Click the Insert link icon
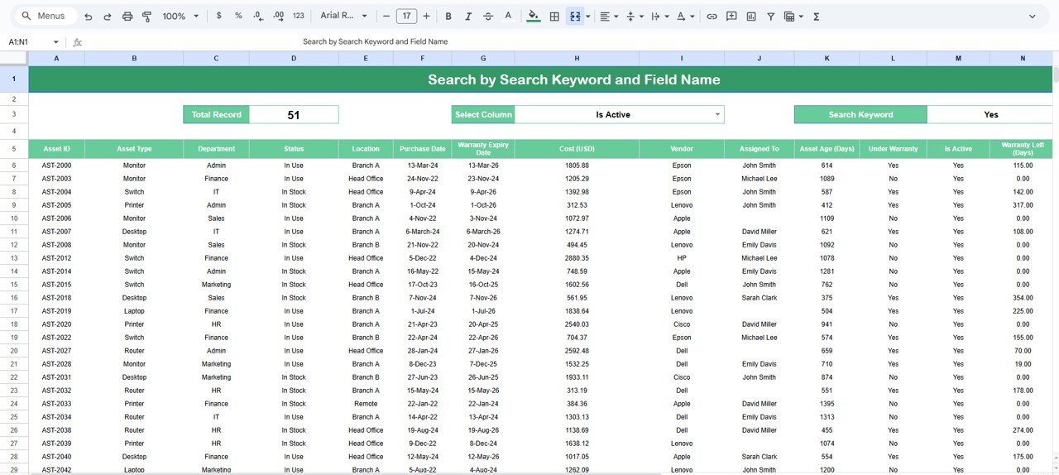1059x475 pixels. pos(712,17)
